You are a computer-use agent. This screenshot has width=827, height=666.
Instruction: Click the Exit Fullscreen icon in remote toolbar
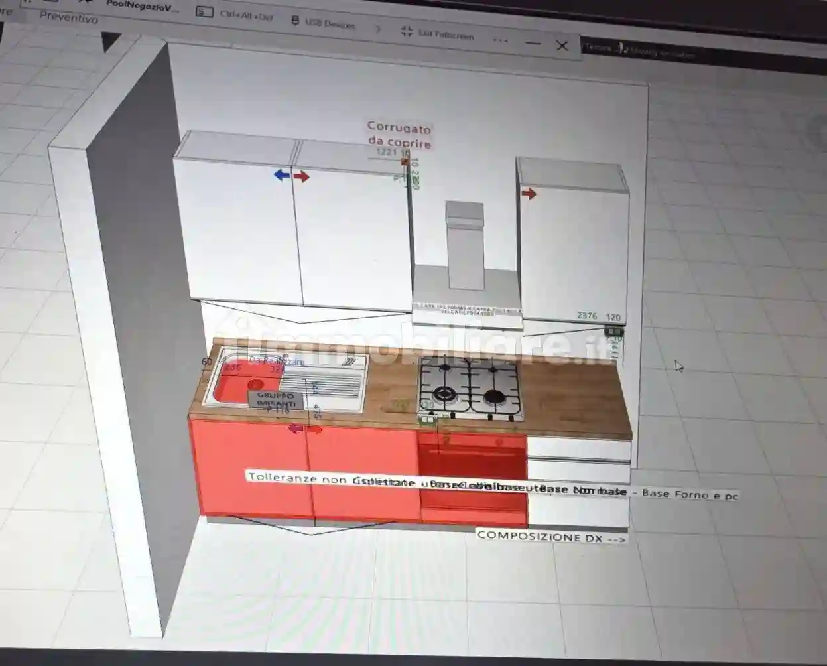click(407, 31)
